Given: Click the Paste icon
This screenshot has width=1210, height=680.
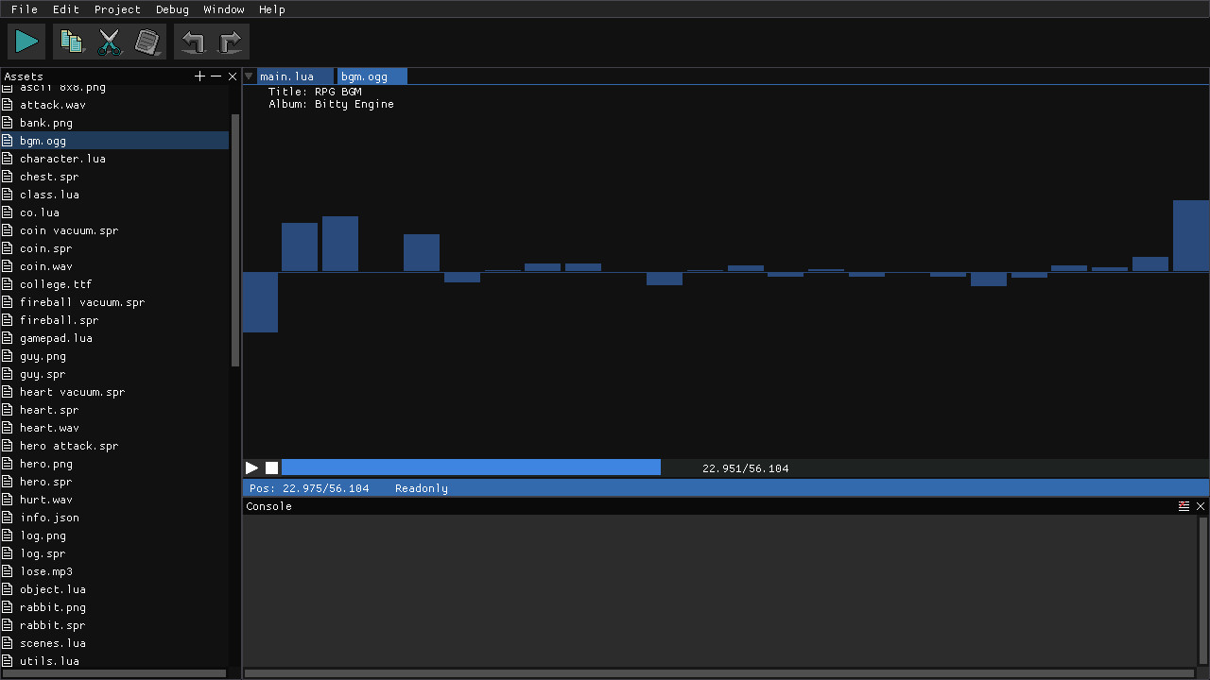Looking at the screenshot, I should (x=147, y=41).
